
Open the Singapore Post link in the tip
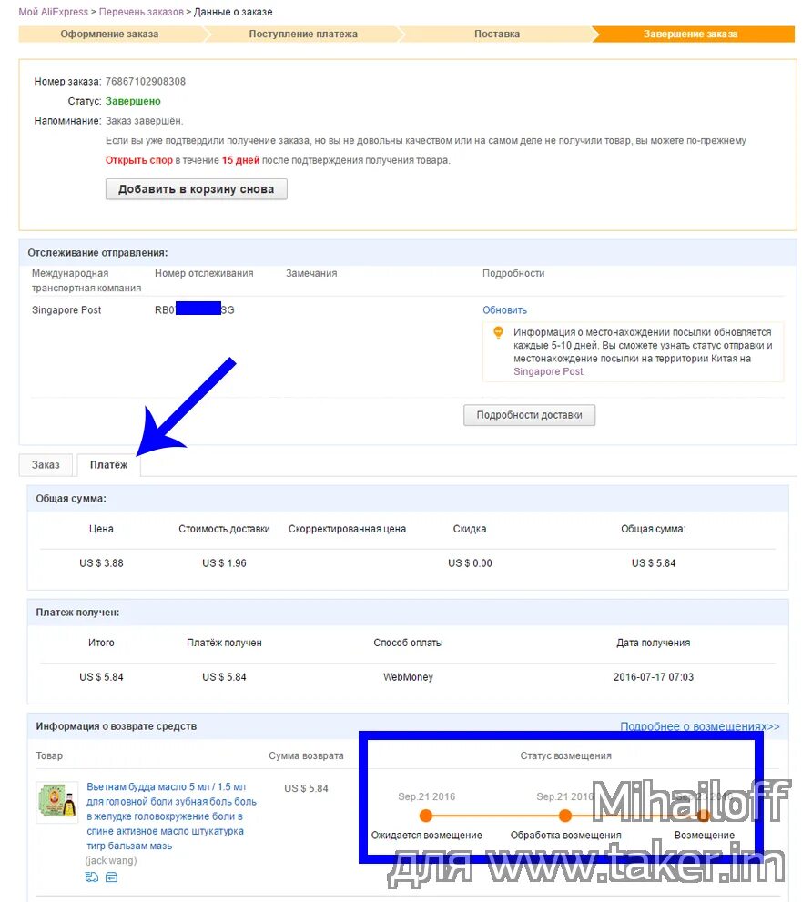coord(548,371)
